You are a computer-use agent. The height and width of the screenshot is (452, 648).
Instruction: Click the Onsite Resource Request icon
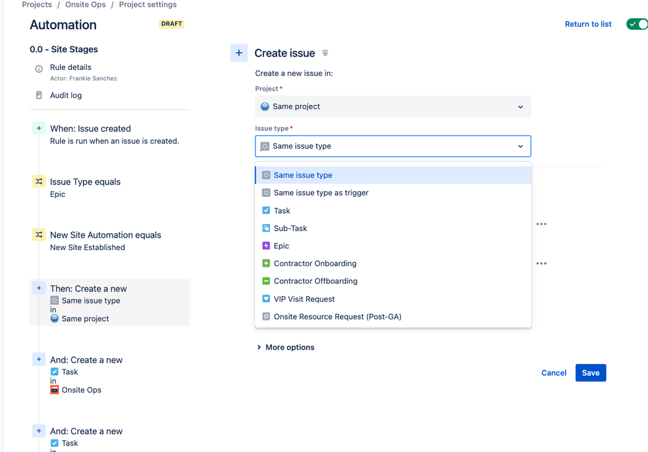(266, 316)
